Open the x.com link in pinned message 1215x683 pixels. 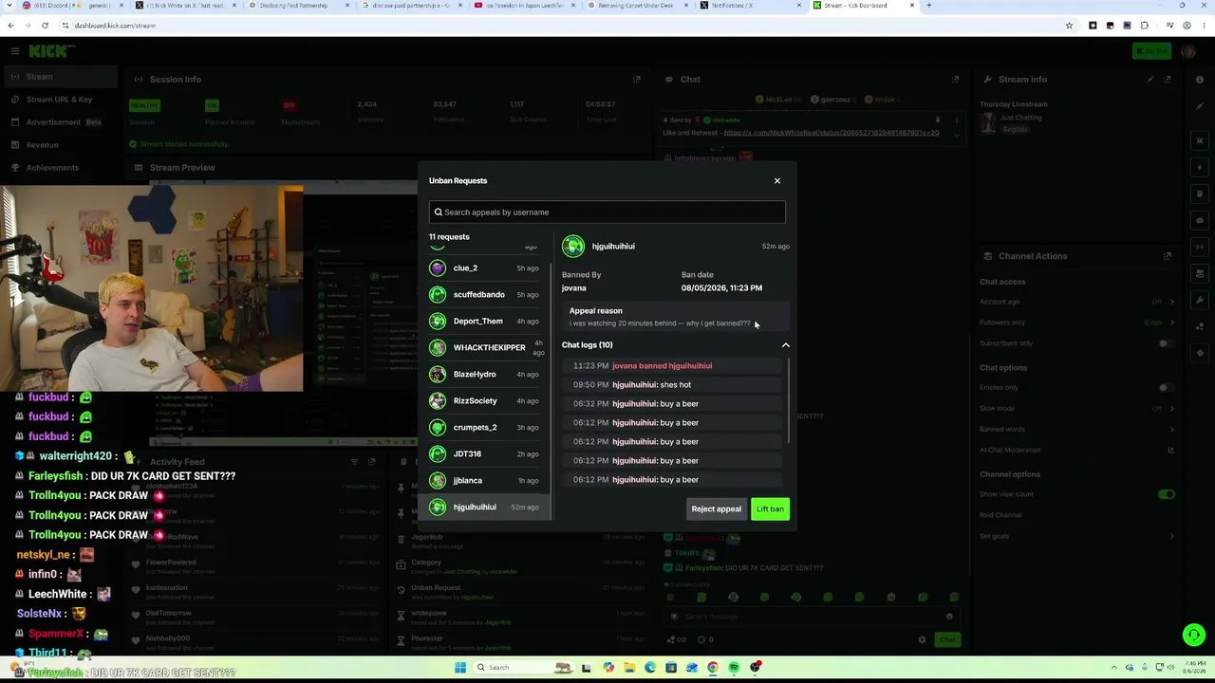(832, 133)
